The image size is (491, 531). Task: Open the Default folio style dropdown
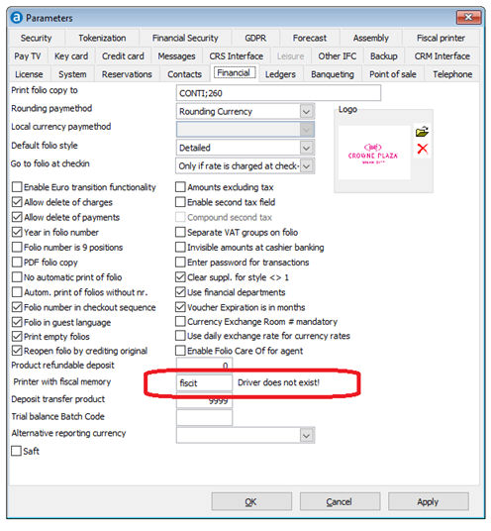click(307, 148)
